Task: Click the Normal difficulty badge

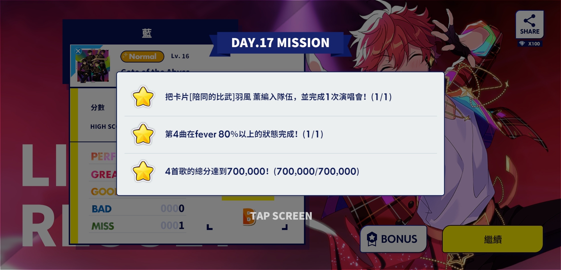Action: 142,56
